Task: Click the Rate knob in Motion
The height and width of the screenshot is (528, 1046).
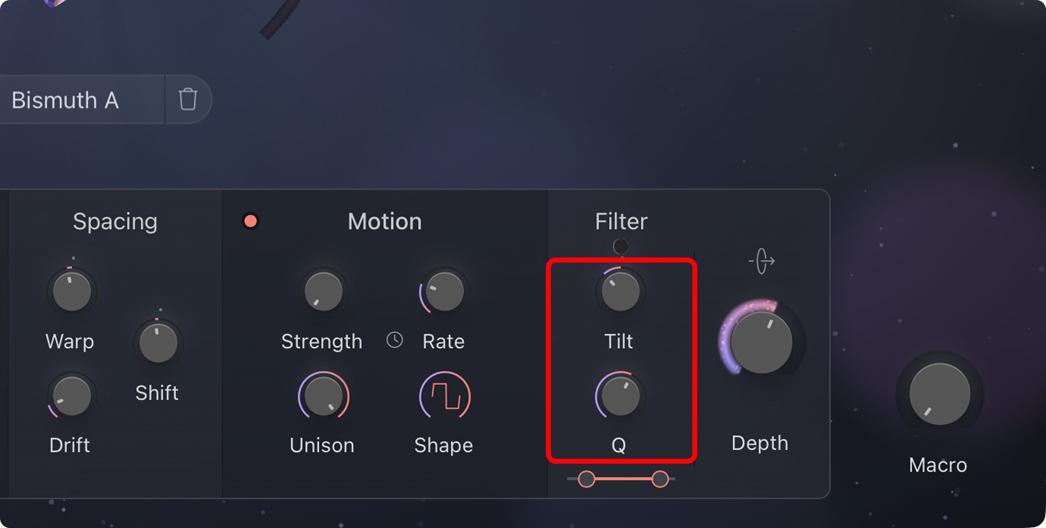Action: tap(444, 291)
